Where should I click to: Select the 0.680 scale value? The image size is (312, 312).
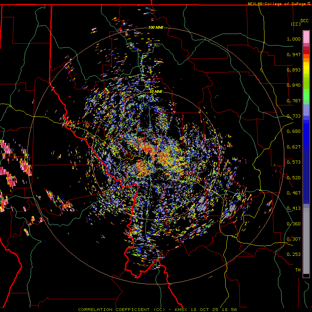coord(294,131)
